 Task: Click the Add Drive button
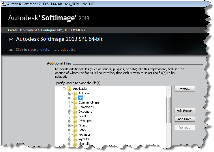tap(185, 119)
